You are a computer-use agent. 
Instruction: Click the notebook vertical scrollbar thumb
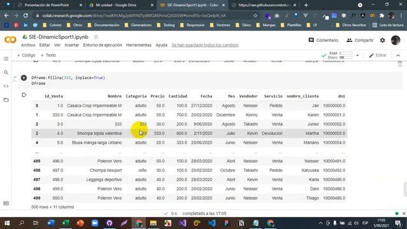click(405, 190)
